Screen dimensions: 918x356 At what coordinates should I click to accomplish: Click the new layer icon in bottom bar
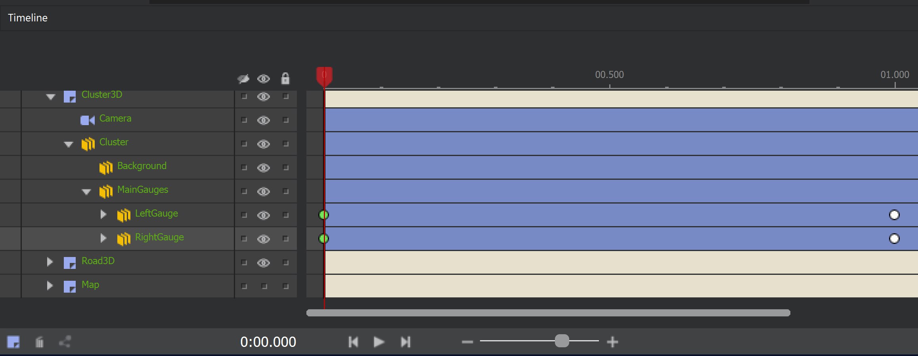point(13,342)
